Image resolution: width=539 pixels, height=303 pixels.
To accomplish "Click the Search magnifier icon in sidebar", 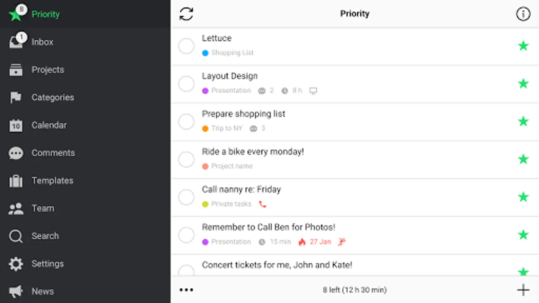I will [15, 236].
